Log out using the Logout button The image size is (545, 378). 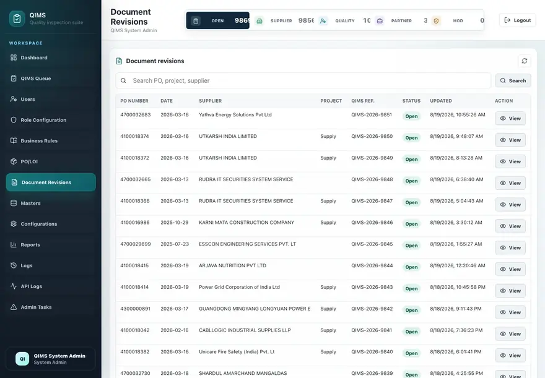tap(517, 20)
